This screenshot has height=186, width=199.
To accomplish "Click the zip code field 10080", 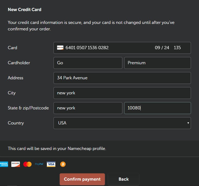I will [158, 108].
